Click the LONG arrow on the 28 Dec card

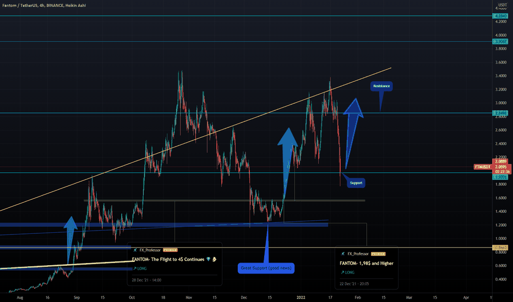pos(134,269)
